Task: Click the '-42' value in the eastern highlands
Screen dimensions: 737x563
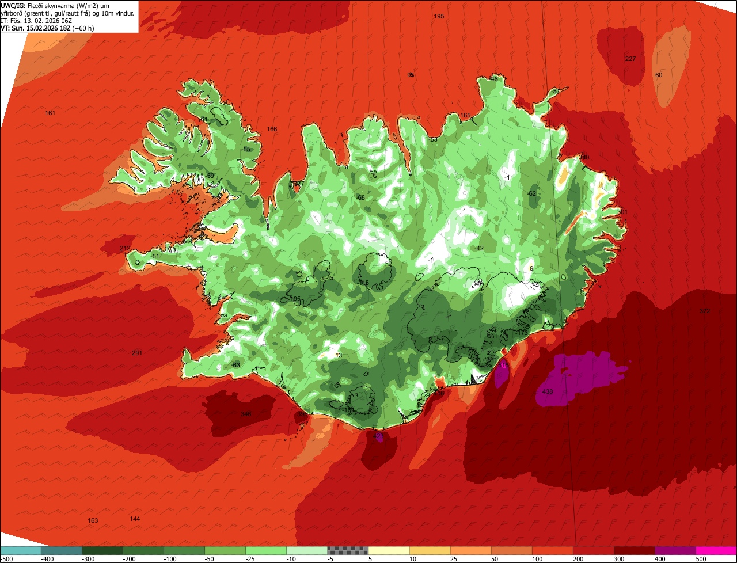Action: tap(478, 248)
